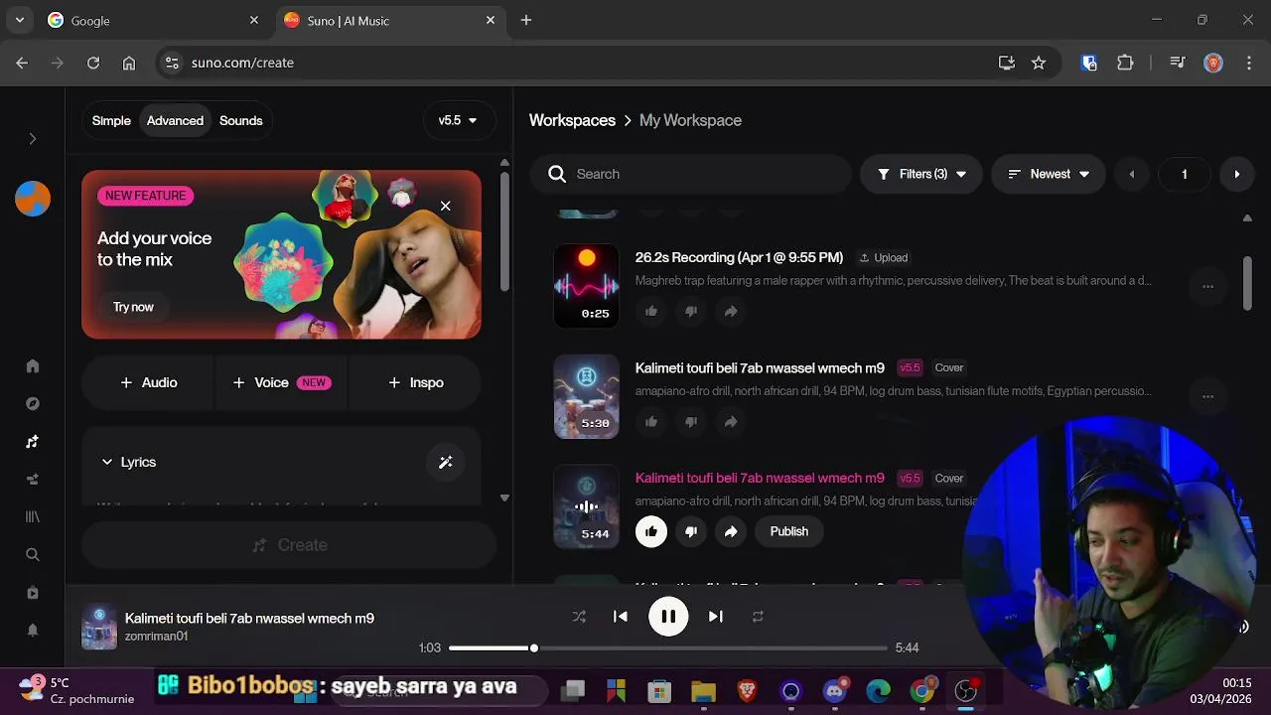Share the 26.2s Recording track

[x=731, y=312]
